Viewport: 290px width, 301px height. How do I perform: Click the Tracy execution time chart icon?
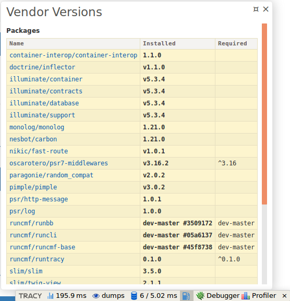[50, 296]
